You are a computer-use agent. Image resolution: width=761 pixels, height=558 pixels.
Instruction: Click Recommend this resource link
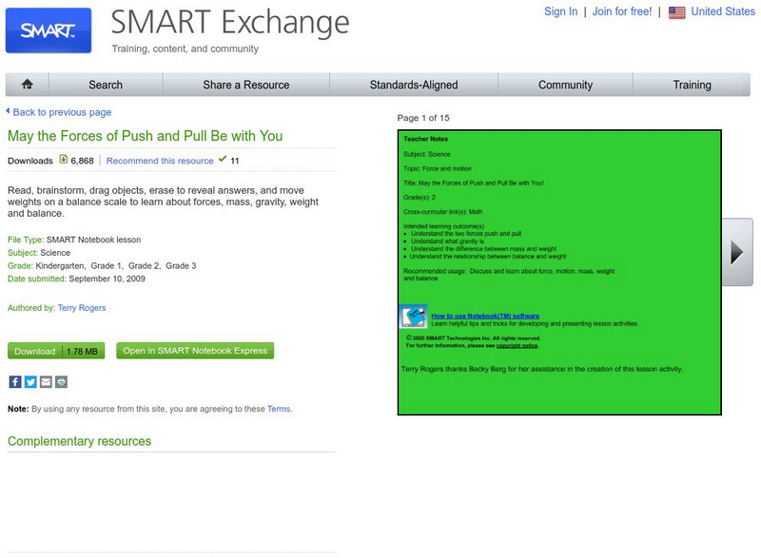point(160,161)
